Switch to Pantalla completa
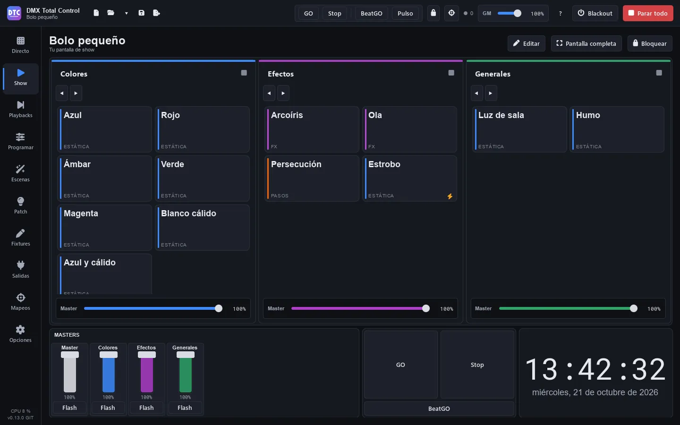Image resolution: width=680 pixels, height=425 pixels. (586, 43)
